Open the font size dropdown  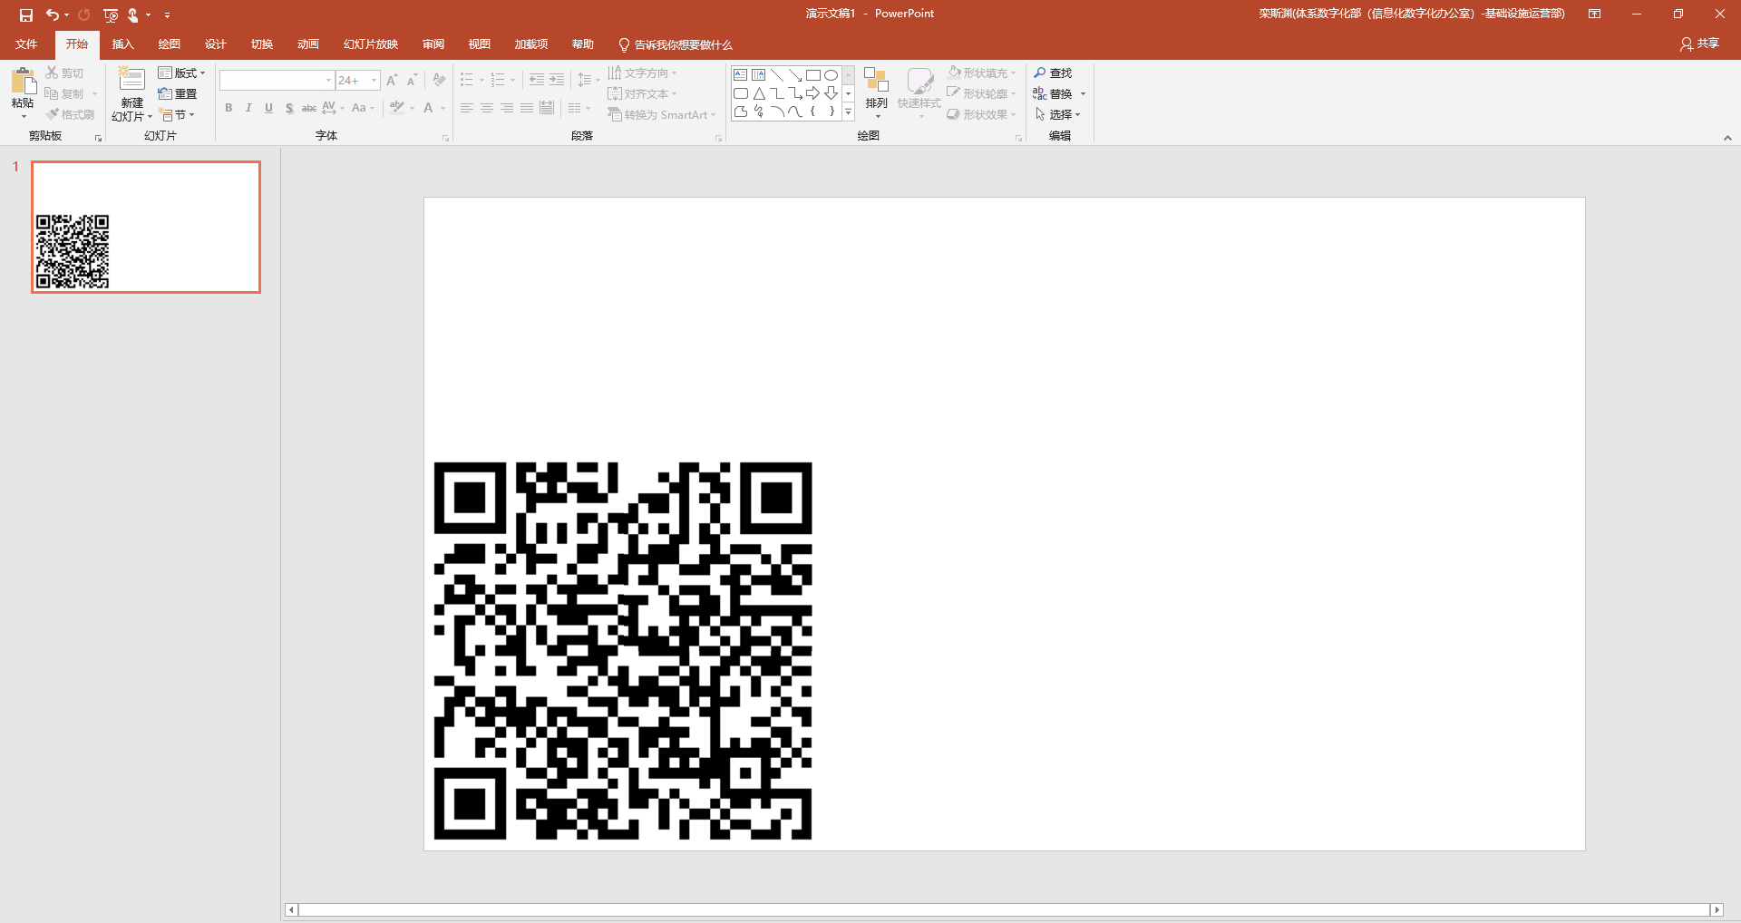tap(373, 80)
